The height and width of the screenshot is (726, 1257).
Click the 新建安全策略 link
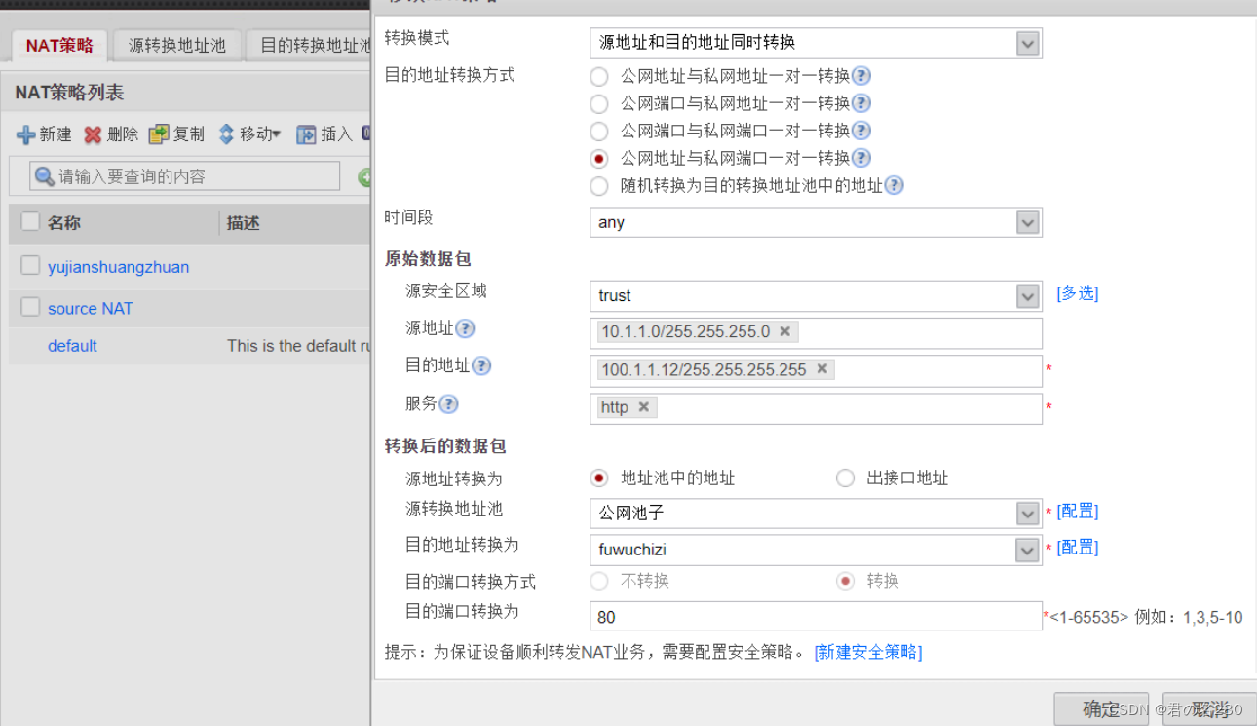pos(868,652)
